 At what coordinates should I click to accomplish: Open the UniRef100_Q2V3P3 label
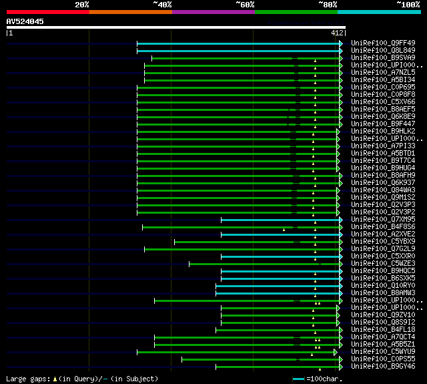pos(383,205)
